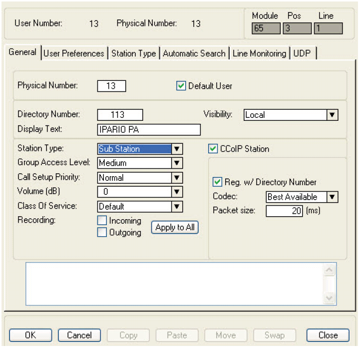359x348 pixels.
Task: Enable Incoming recording checkbox
Action: click(102, 221)
